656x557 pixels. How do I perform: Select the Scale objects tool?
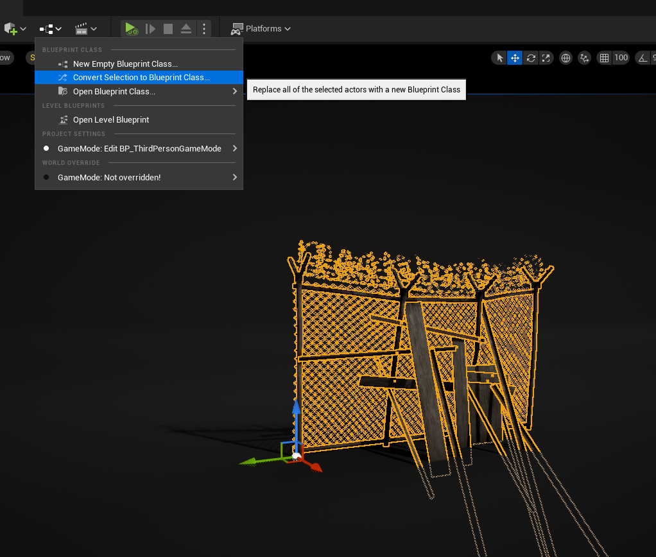coord(546,58)
